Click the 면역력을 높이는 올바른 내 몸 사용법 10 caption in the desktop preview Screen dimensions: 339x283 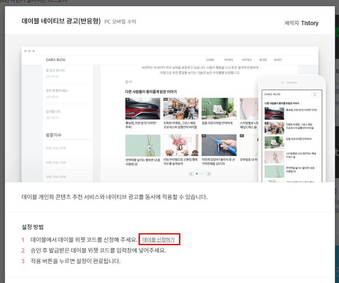pos(143,162)
